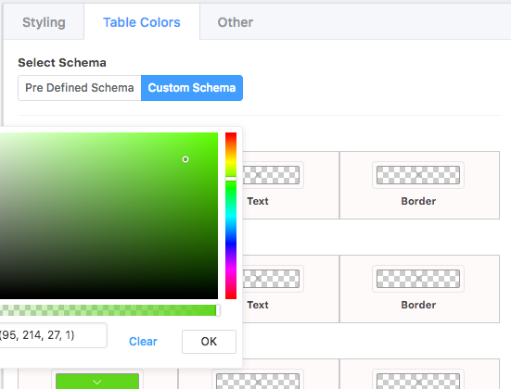Screen dimensions: 511x389
Task: Click the RGBA color value input field
Action: click(52, 335)
